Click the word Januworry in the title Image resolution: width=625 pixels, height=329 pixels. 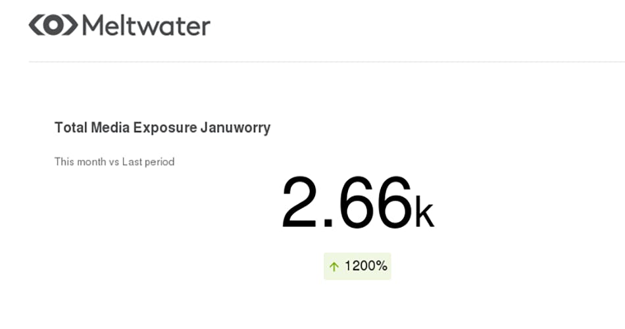click(x=236, y=128)
